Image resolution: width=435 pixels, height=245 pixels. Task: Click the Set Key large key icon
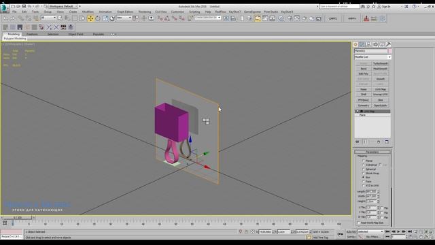340,234
